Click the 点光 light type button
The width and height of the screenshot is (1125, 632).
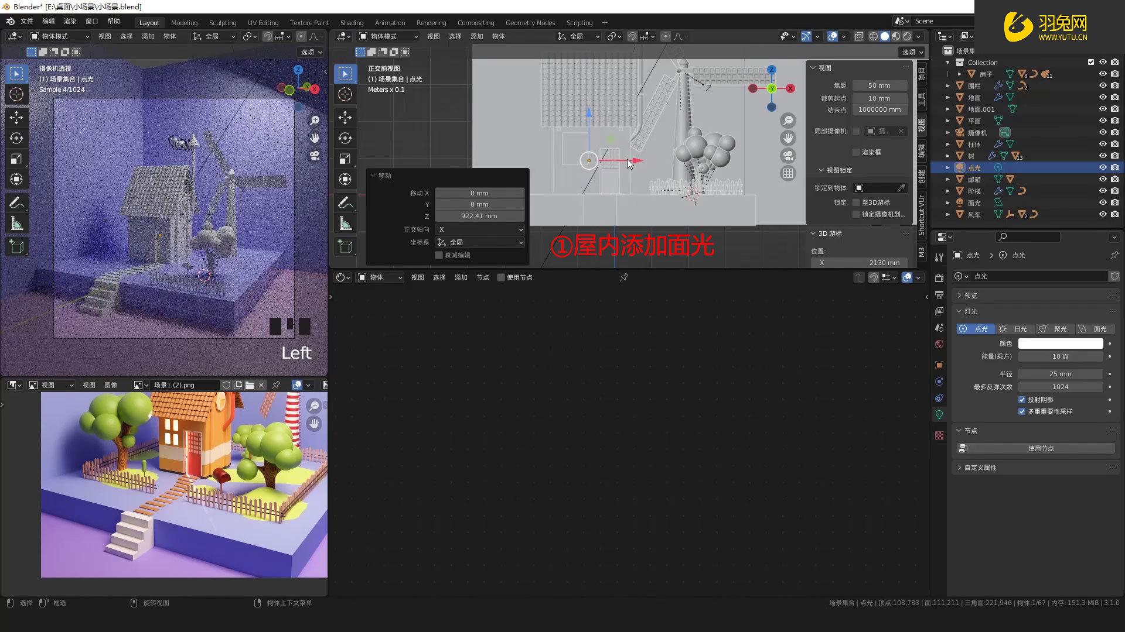(976, 329)
